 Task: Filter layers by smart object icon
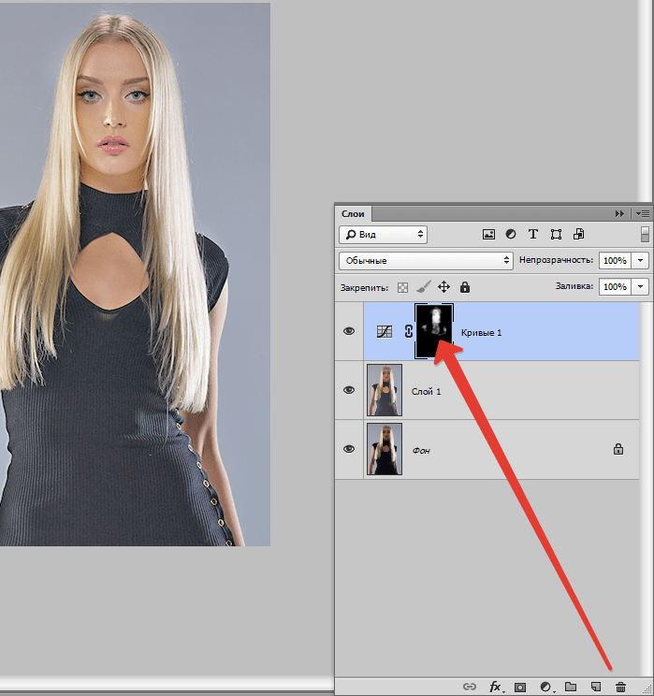click(x=578, y=234)
